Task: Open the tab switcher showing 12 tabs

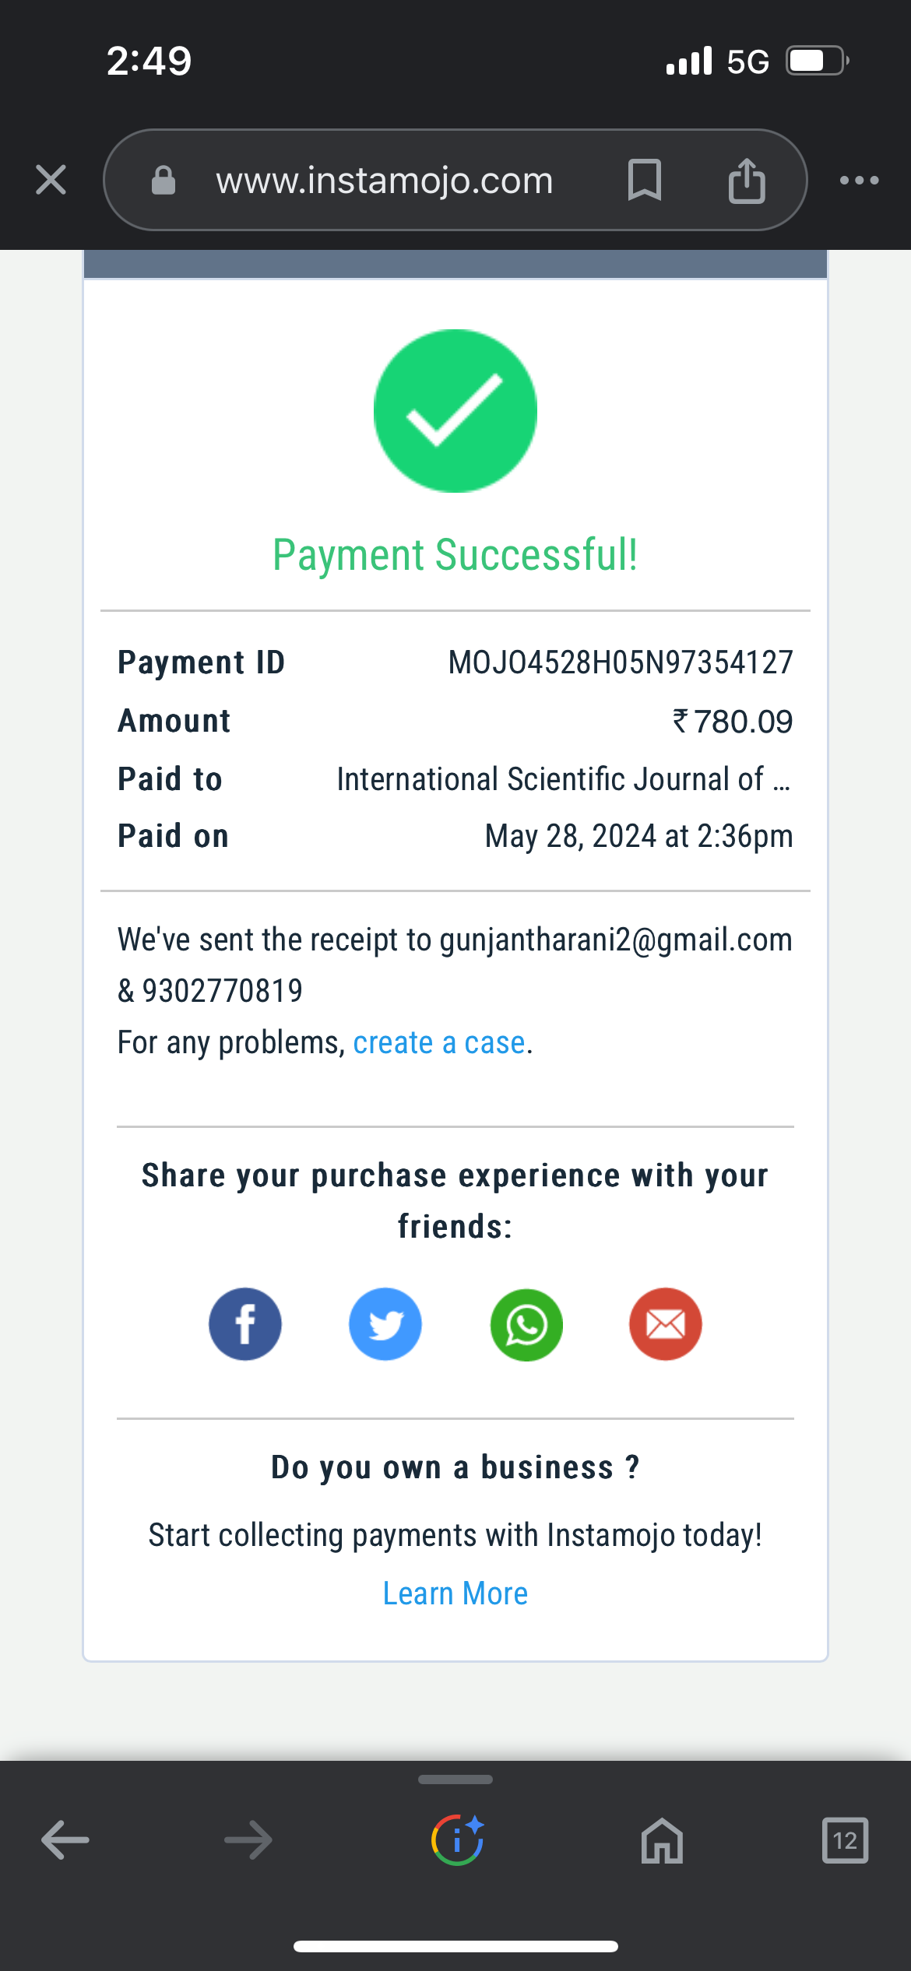Action: pos(845,1841)
